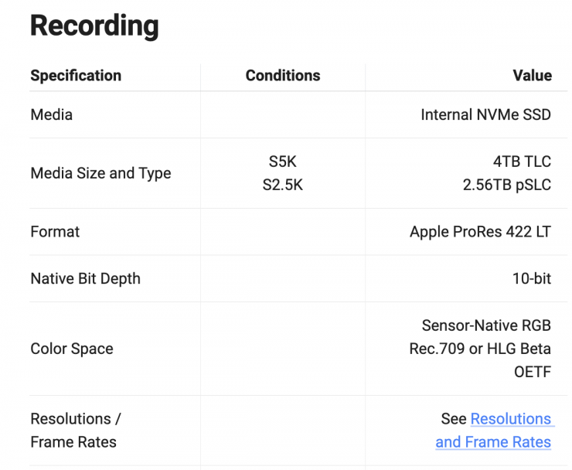Select the S5K condition text
Image resolution: width=572 pixels, height=470 pixels.
pos(283,162)
